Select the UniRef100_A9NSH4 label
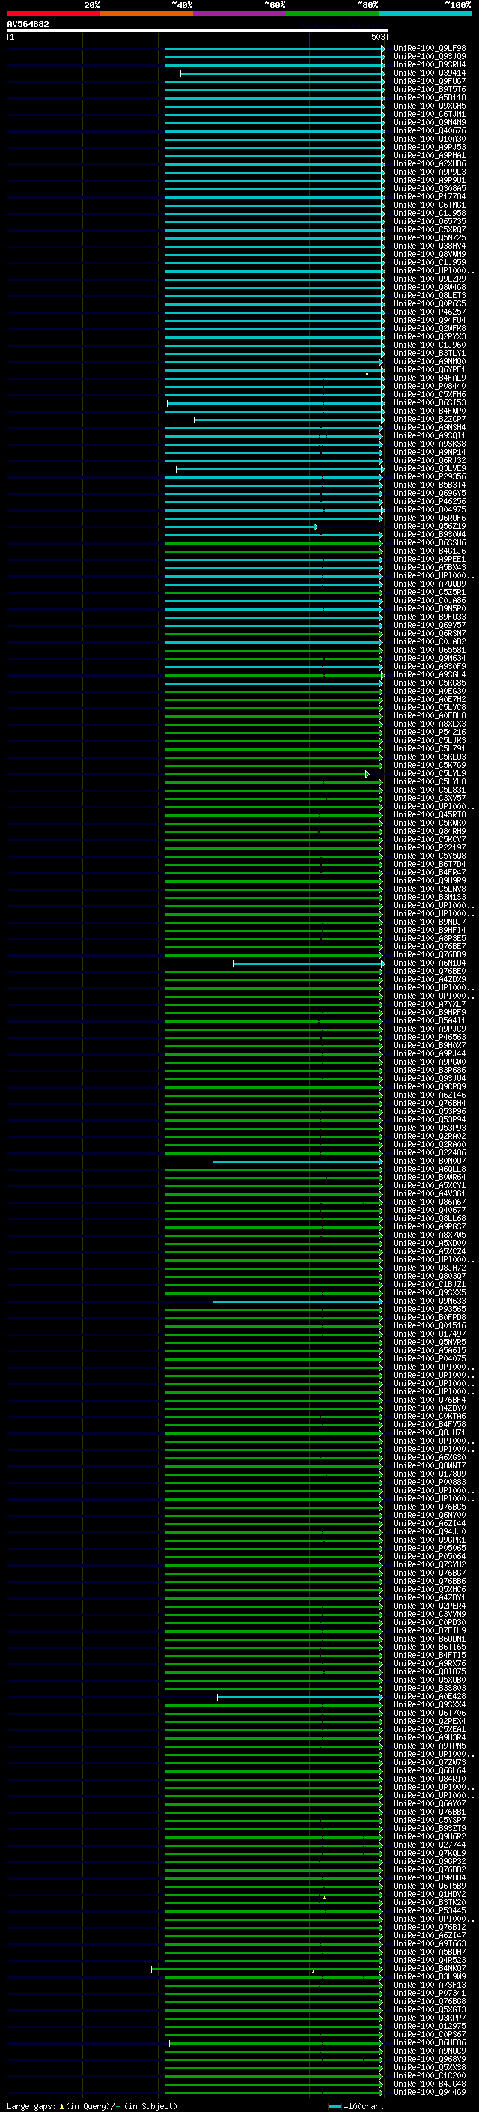479x2112 pixels. point(430,427)
